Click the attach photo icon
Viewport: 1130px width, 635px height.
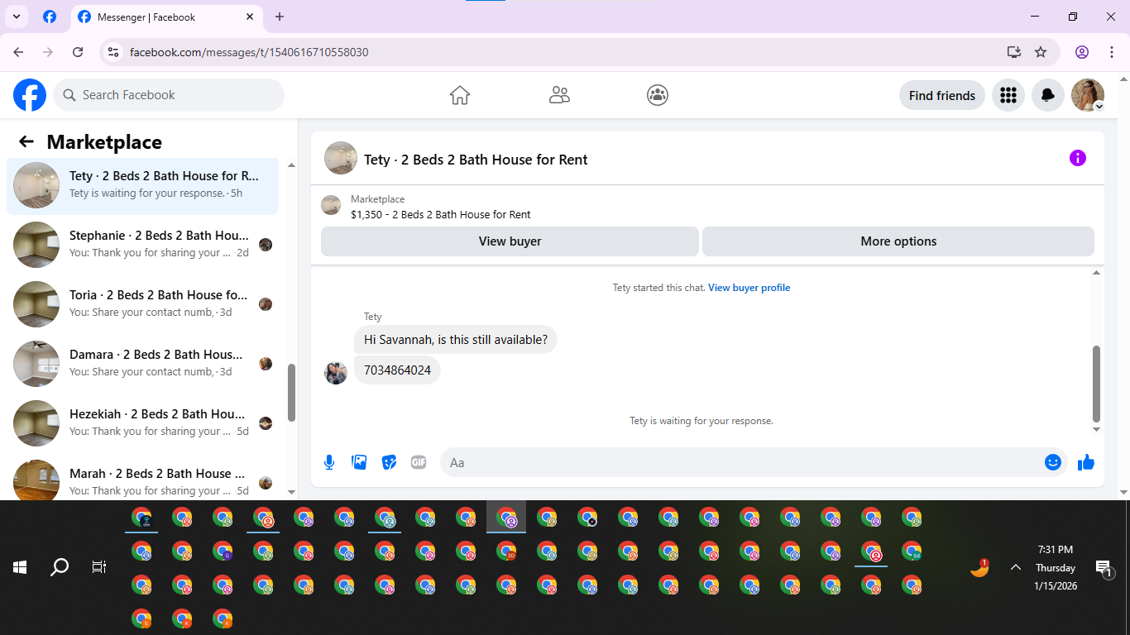[x=359, y=462]
